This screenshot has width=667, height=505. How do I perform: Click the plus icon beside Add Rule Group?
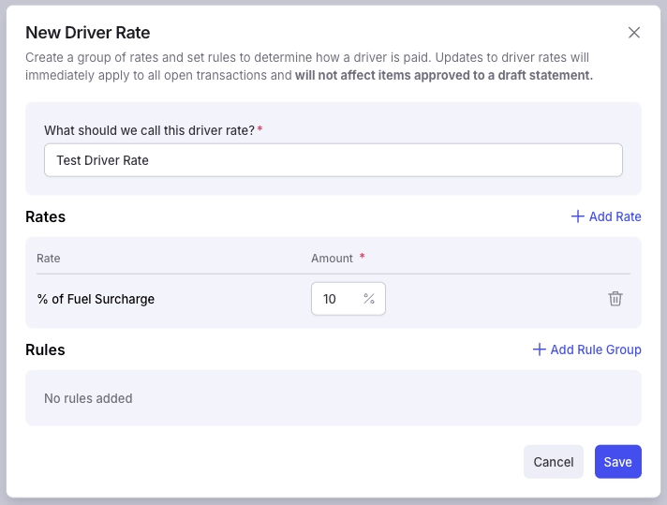point(539,349)
